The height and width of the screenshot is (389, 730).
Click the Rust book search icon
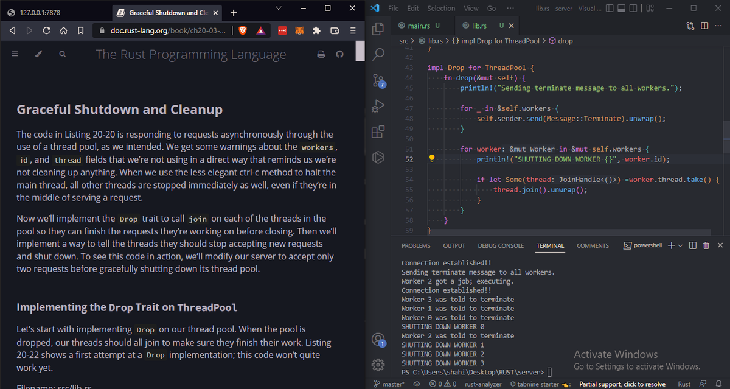pos(62,54)
